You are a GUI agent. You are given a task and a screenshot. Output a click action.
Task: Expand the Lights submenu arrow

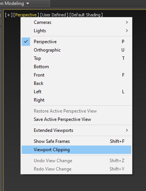coord(127,31)
